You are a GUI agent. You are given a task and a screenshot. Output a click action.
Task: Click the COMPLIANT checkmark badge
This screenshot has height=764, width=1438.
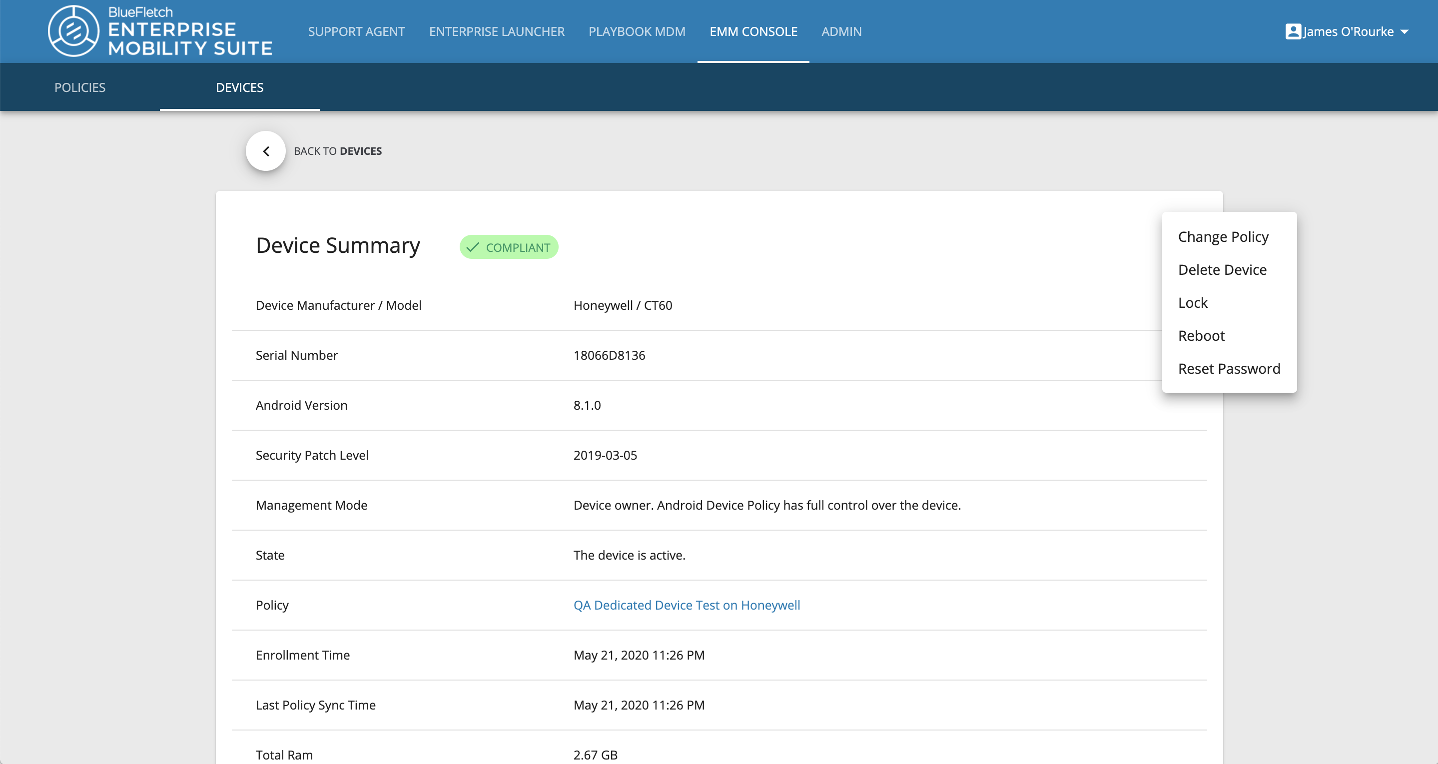(509, 247)
